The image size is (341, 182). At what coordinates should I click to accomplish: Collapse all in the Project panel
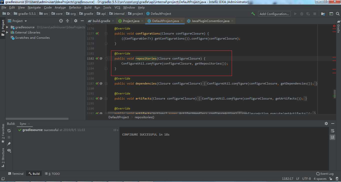click(67, 21)
